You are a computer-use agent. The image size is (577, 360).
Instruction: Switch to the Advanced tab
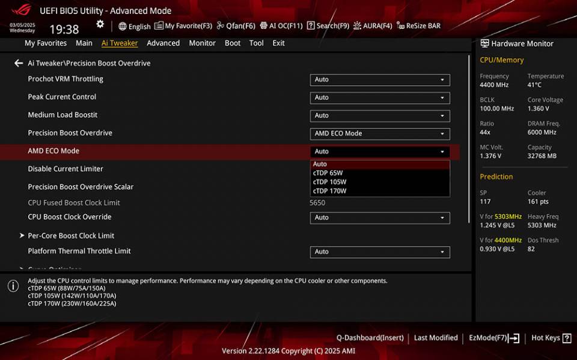coord(163,43)
